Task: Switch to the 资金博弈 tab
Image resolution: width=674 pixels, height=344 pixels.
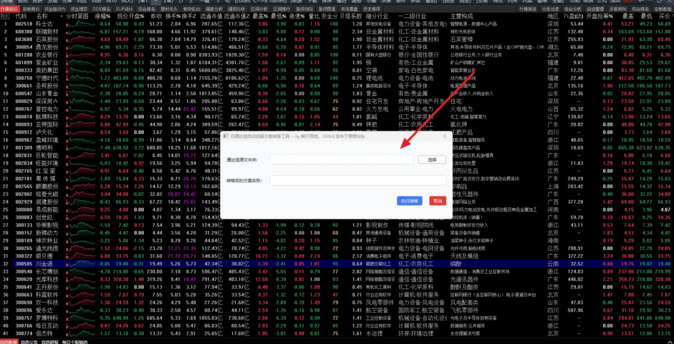Action: [x=79, y=9]
